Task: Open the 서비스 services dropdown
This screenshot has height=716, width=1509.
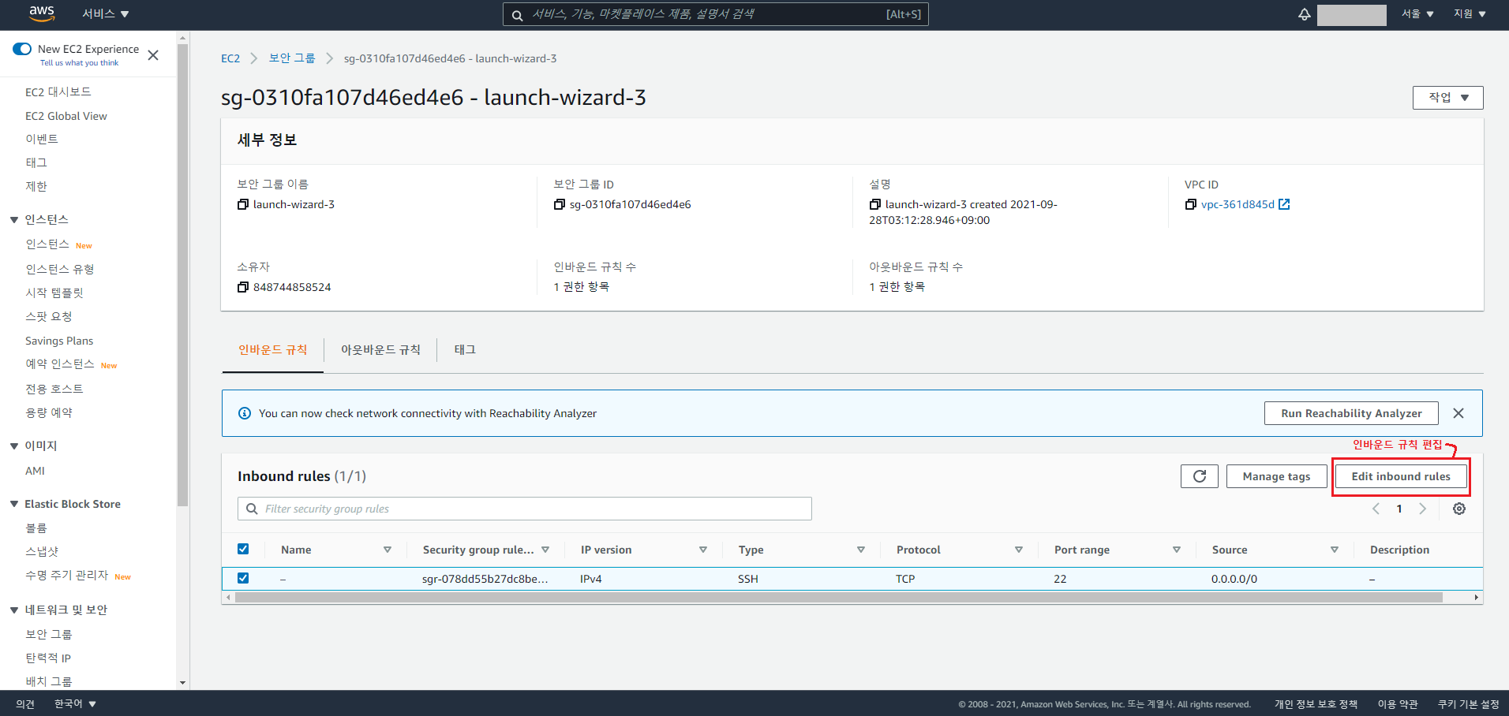Action: (105, 14)
